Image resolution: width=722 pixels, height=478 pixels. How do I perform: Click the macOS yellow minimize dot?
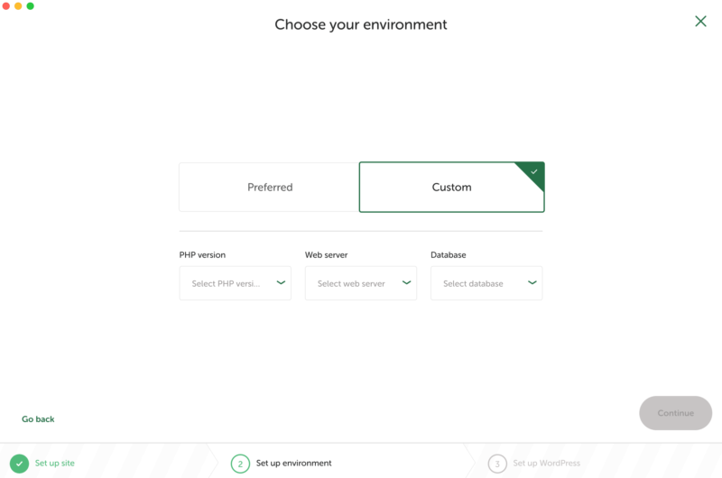point(18,6)
